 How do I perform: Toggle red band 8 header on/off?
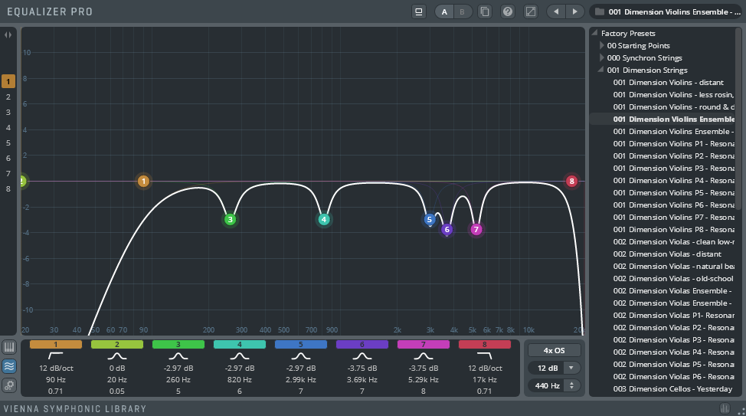pos(484,344)
